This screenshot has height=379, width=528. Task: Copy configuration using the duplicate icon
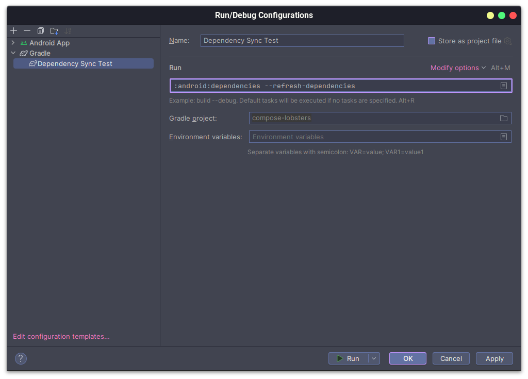[x=40, y=31]
